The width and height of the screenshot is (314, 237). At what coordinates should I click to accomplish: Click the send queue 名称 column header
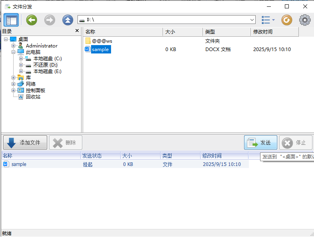tap(41, 156)
